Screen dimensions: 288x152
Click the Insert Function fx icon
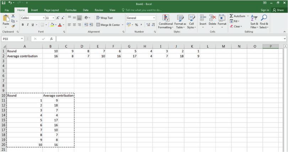[x=52, y=39]
